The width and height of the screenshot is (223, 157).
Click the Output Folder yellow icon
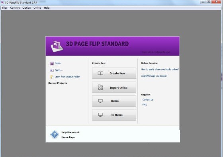coord(52,77)
